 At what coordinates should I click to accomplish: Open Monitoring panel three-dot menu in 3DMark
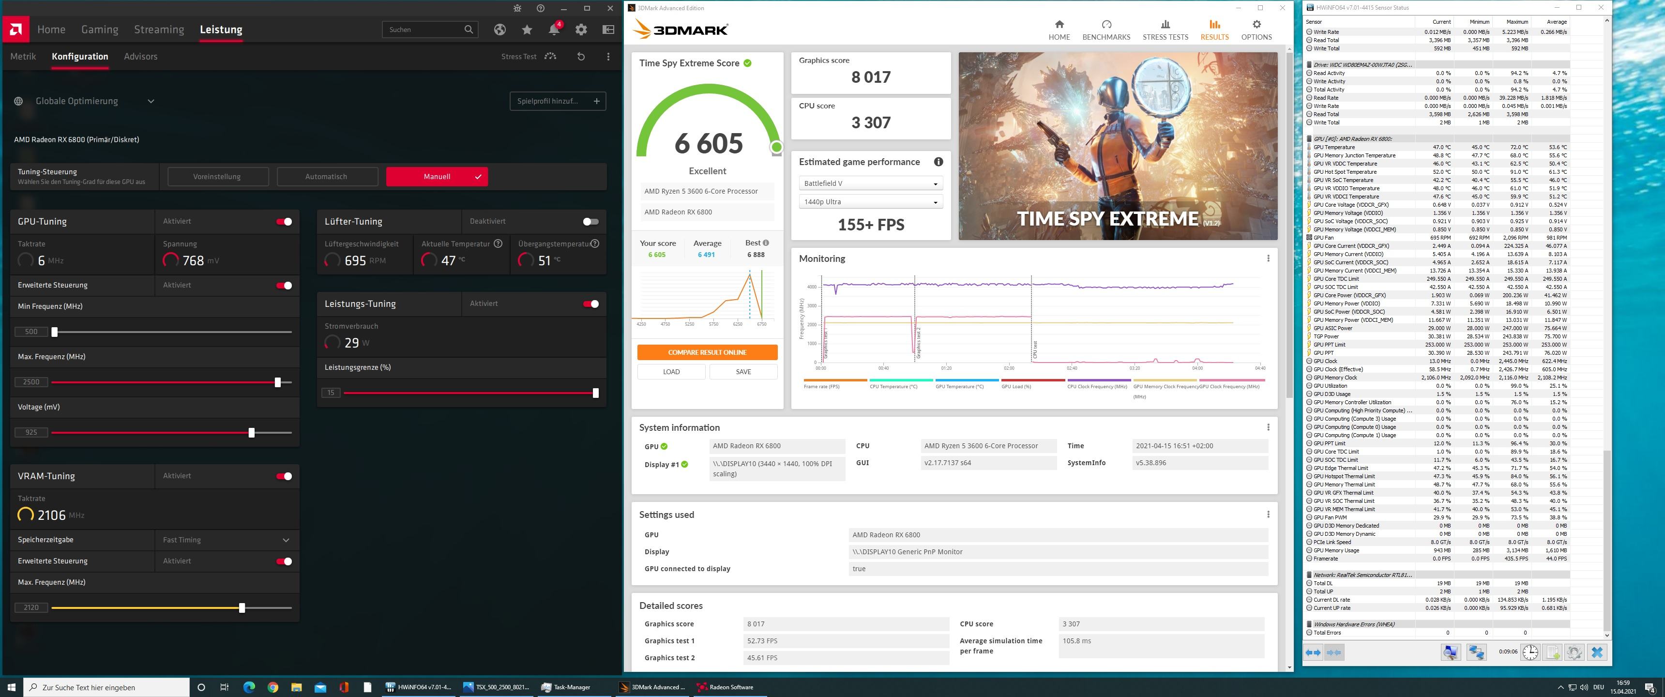point(1268,258)
